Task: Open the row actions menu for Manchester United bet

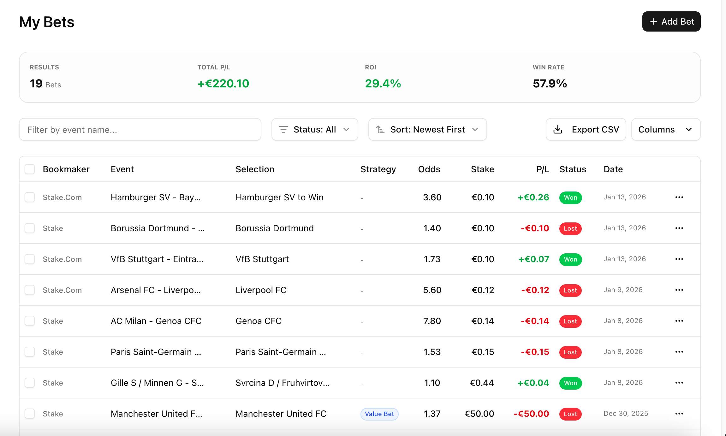Action: (x=679, y=414)
